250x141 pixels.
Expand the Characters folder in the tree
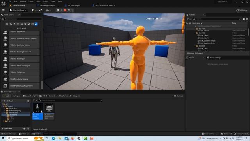tap(5, 108)
